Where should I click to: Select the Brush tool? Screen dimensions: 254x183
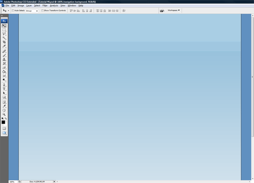tap(4, 55)
